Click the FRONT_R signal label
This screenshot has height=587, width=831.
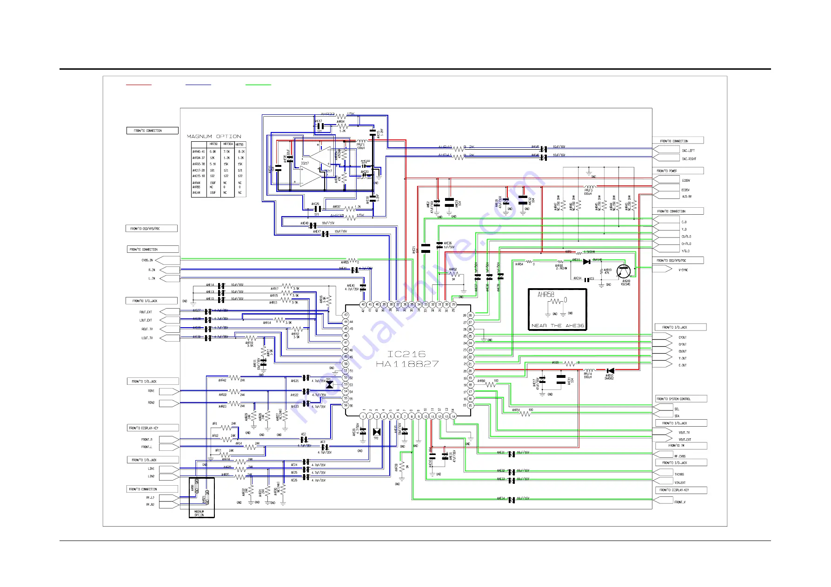(147, 439)
